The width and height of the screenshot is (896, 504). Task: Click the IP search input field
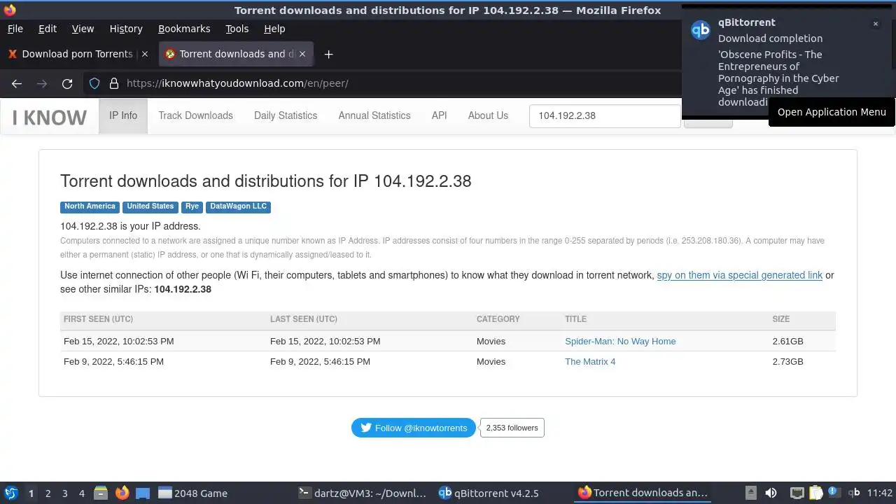tap(605, 115)
